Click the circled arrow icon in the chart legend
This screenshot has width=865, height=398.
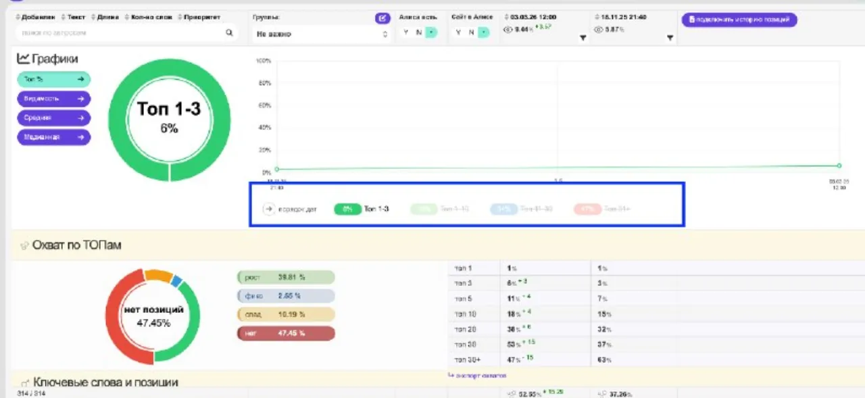pos(268,209)
